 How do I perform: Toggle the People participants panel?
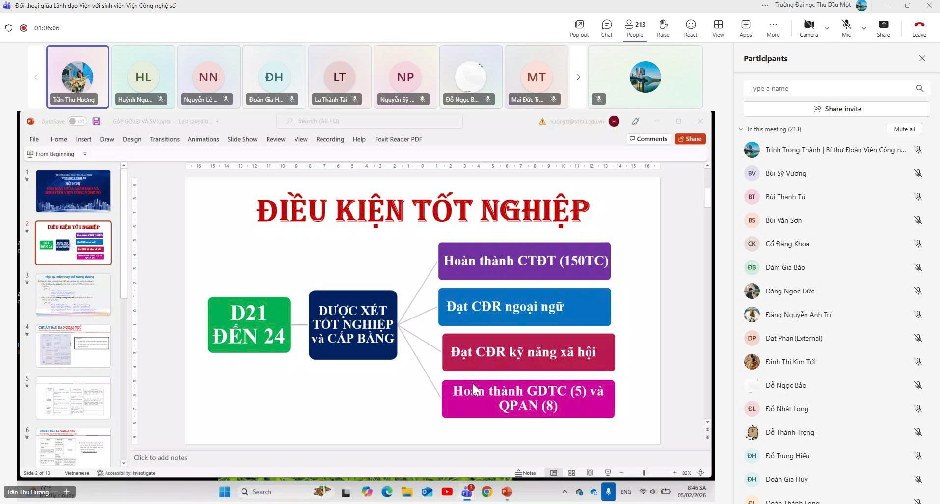coord(635,28)
